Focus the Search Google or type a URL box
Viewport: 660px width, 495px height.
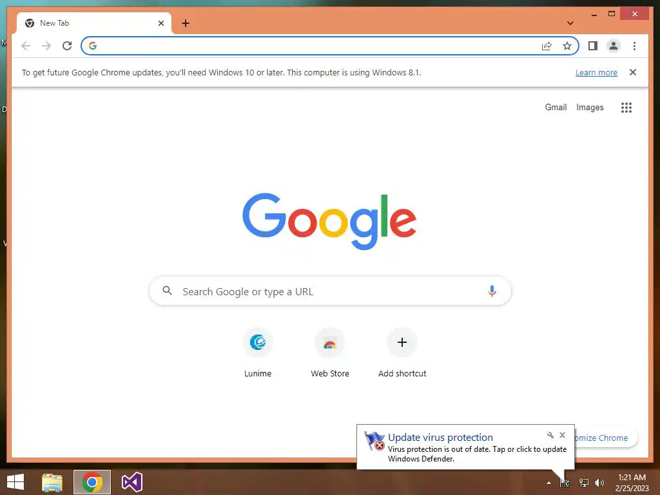(330, 291)
